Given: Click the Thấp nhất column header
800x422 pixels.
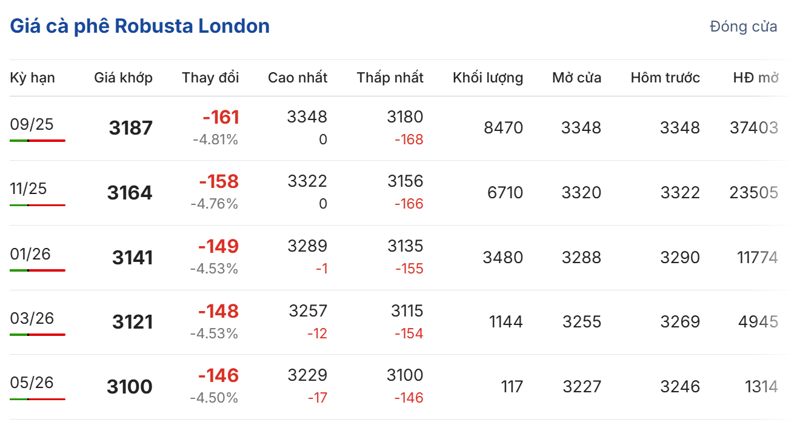Looking at the screenshot, I should coord(390,78).
